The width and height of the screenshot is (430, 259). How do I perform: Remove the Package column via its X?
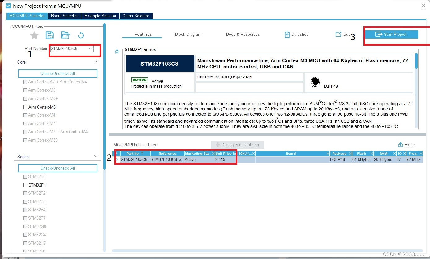pos(350,154)
